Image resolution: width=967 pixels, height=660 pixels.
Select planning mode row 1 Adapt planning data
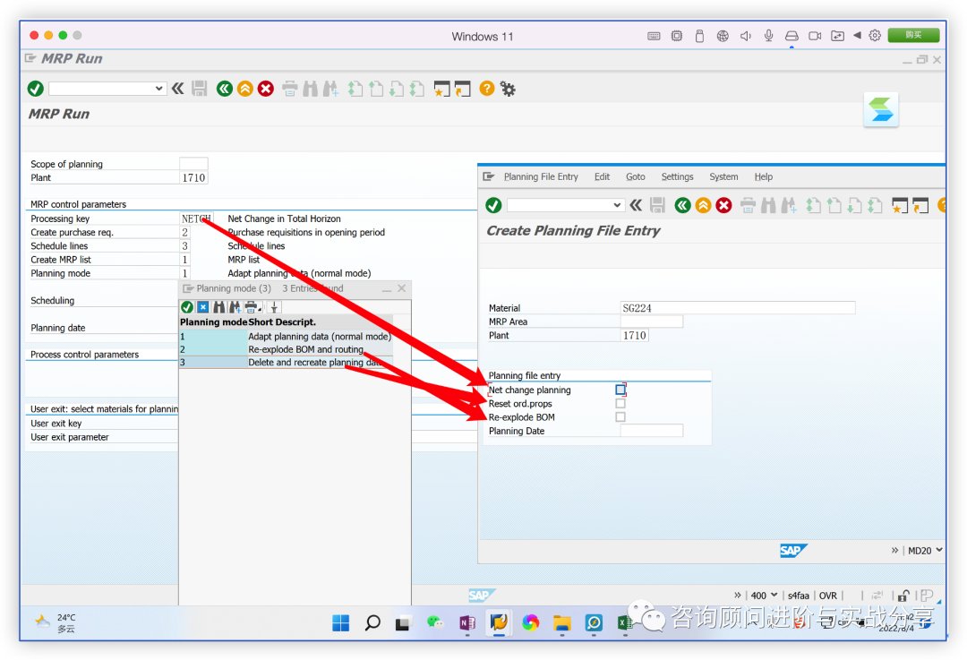coord(286,336)
